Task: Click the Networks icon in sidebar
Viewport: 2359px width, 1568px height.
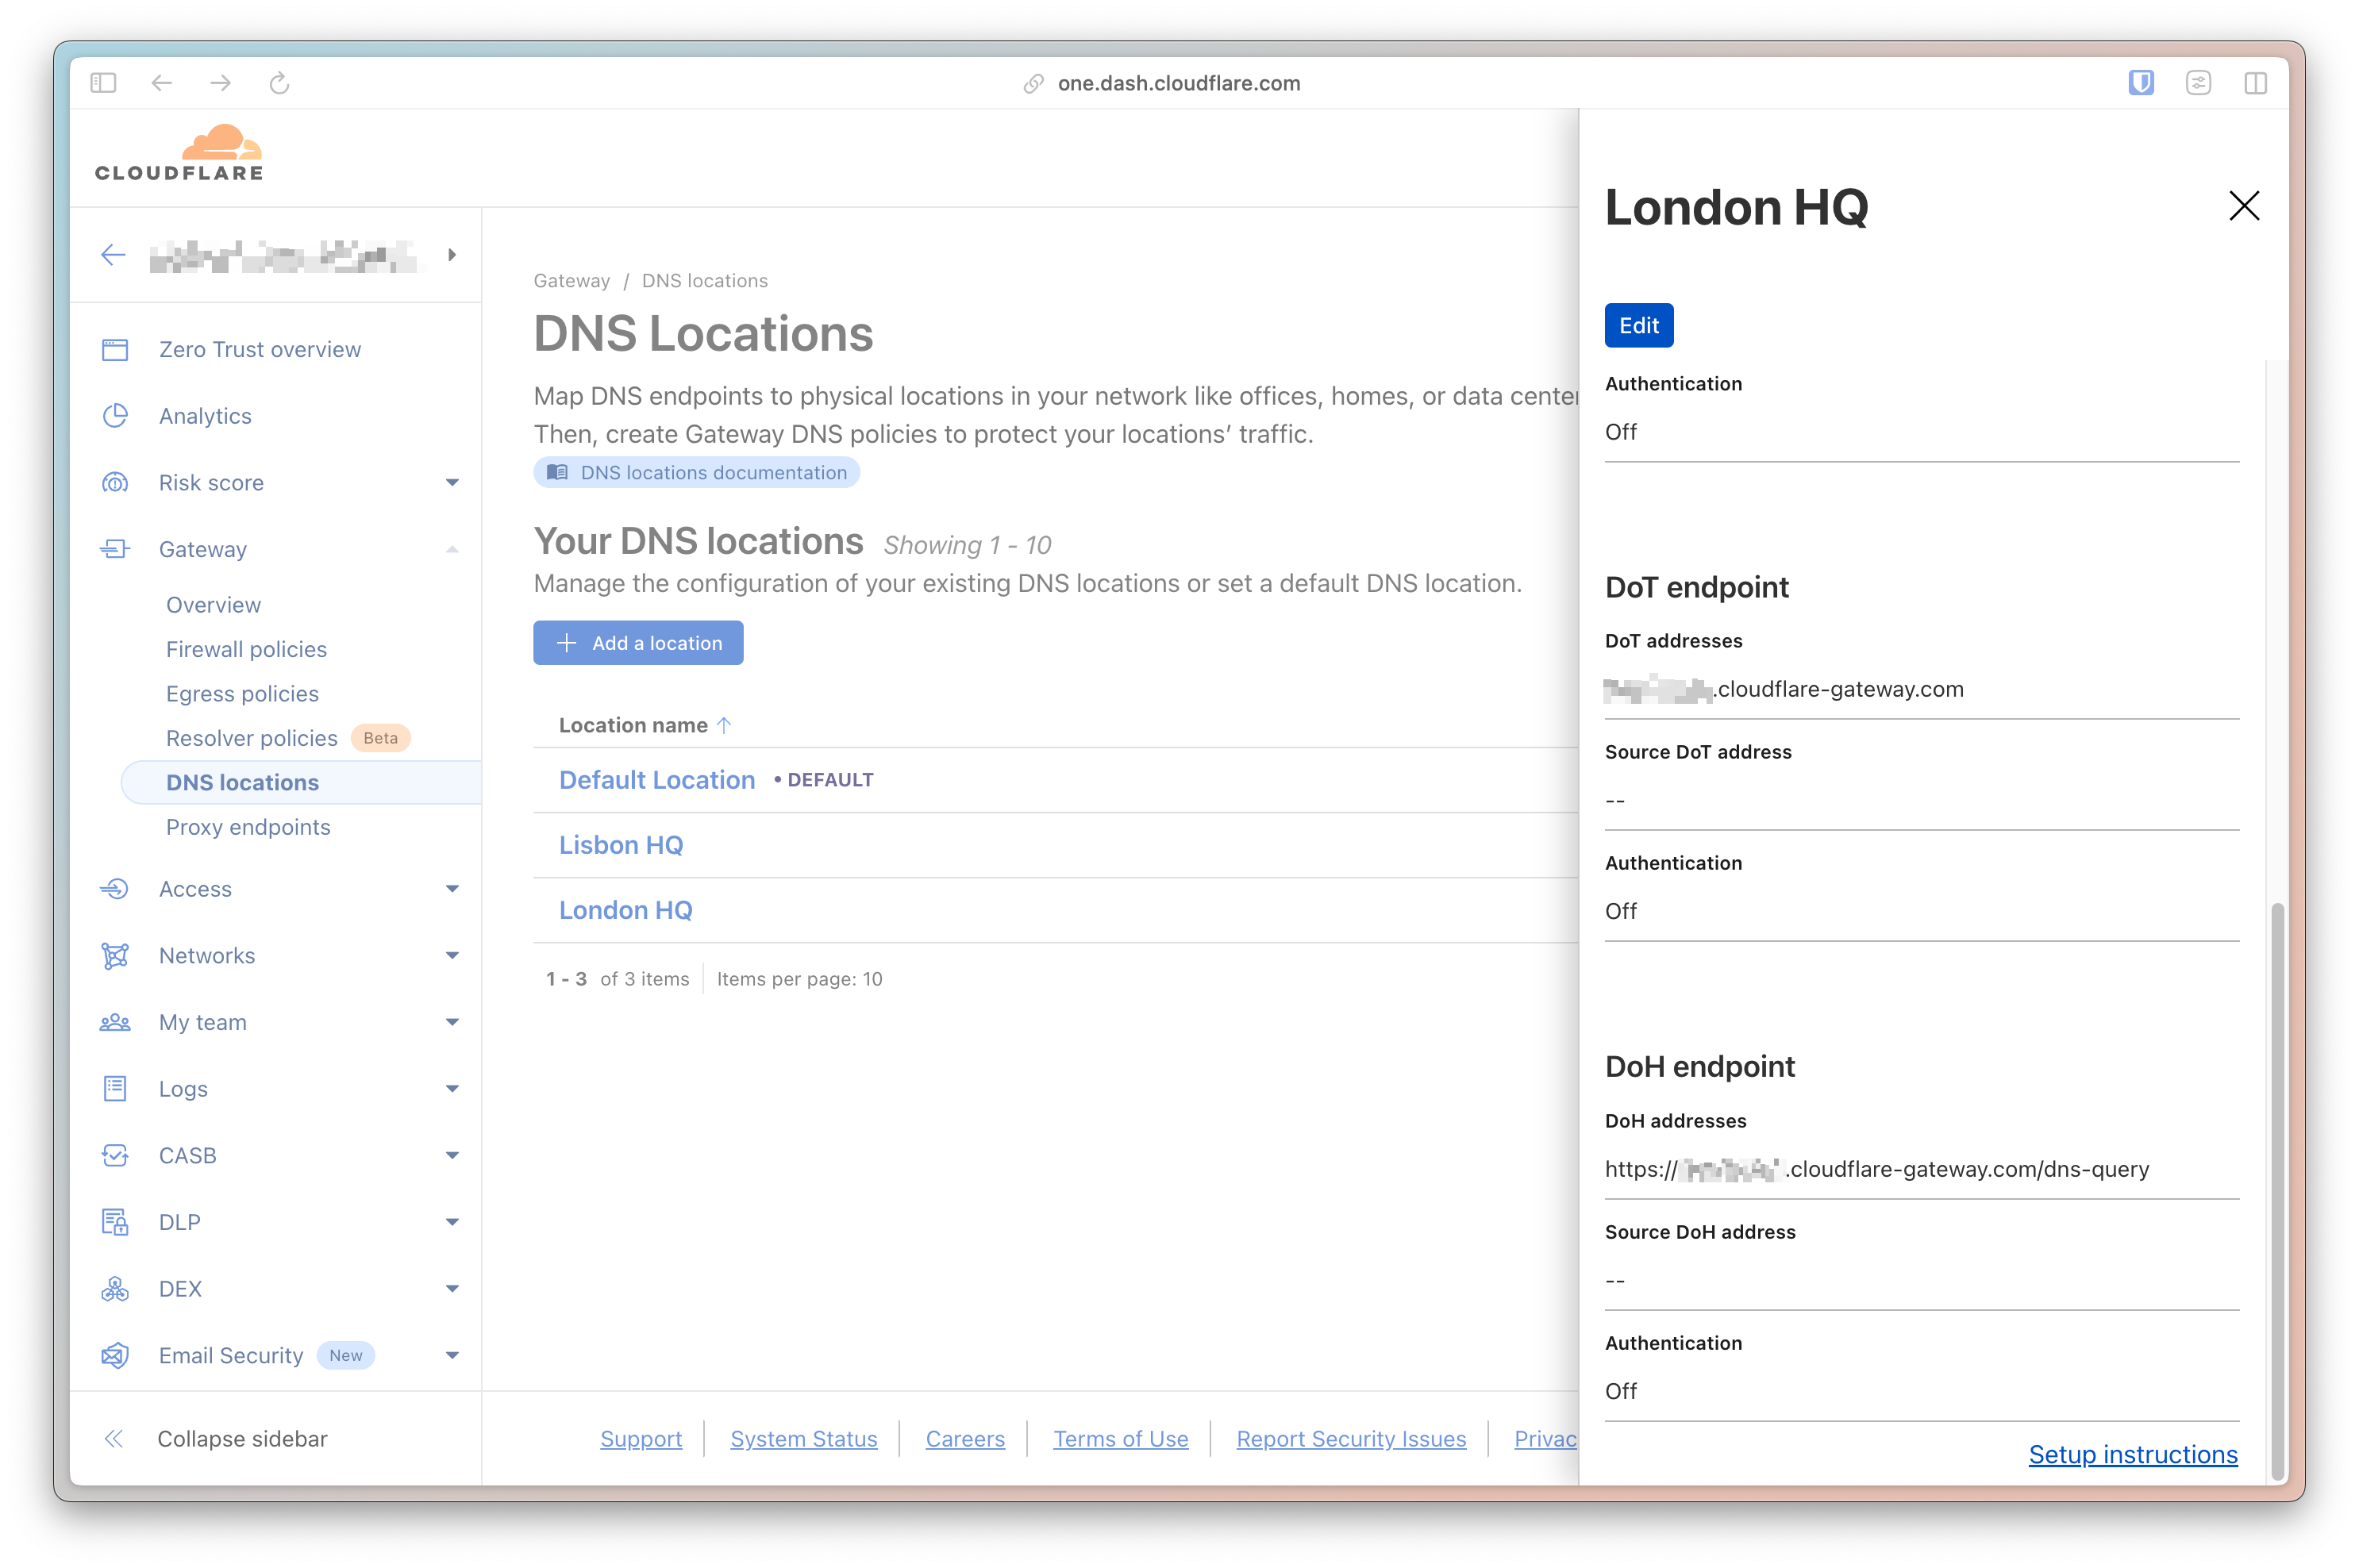Action: click(115, 956)
